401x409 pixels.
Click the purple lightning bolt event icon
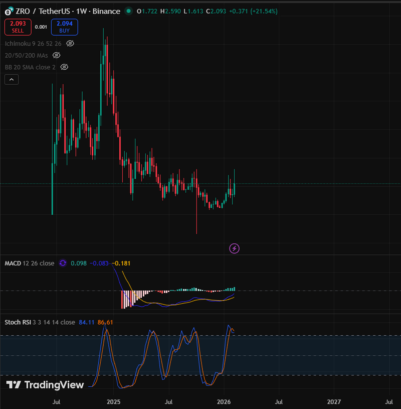[234, 248]
